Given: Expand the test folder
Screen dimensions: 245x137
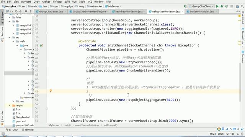Looking at the screenshot, I should pos(13,102).
